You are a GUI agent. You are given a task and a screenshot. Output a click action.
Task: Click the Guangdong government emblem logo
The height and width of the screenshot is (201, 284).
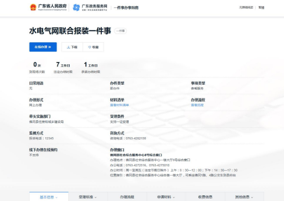[x=33, y=7]
